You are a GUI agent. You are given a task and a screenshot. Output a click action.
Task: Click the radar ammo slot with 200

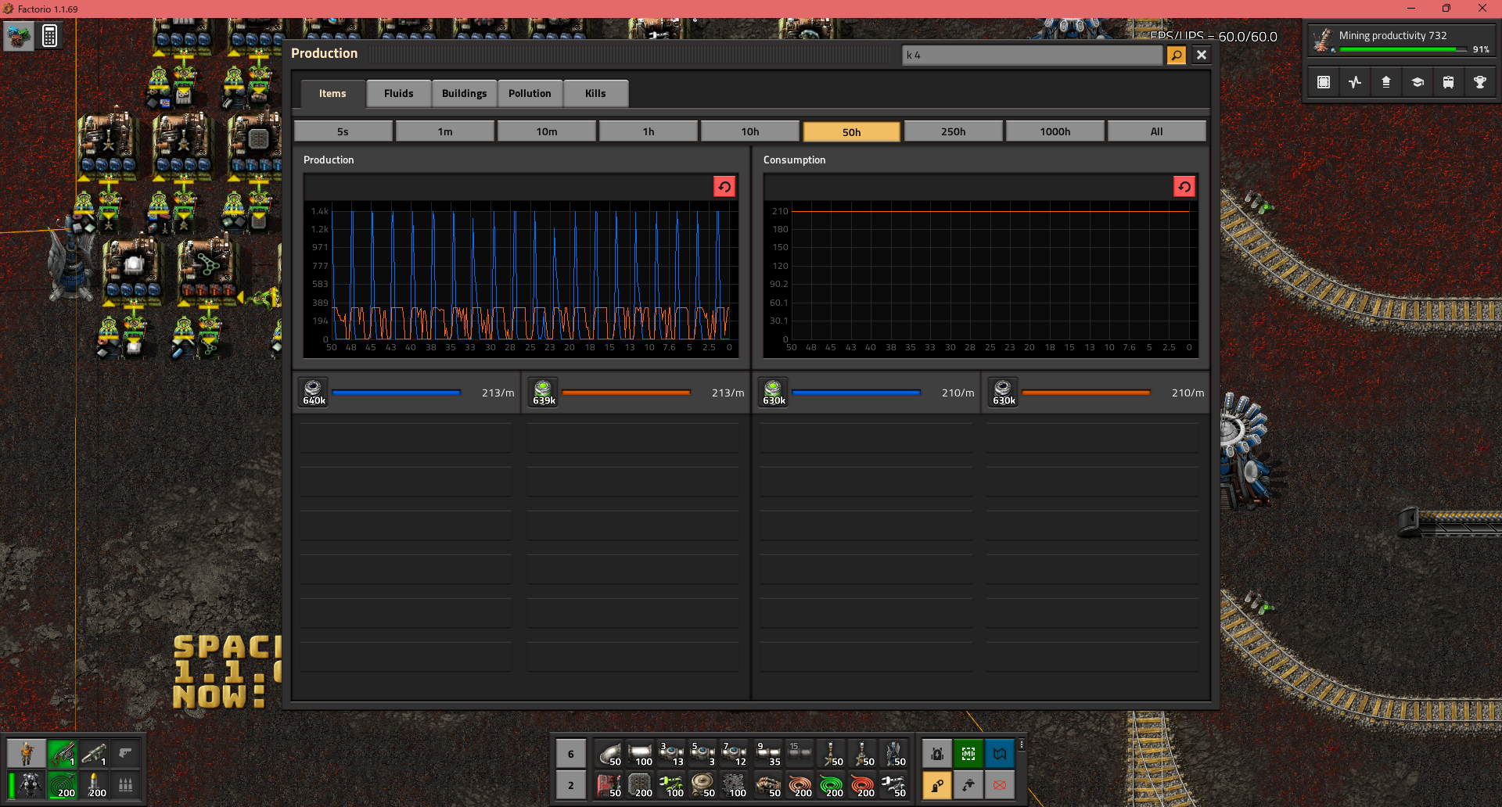pos(63,784)
